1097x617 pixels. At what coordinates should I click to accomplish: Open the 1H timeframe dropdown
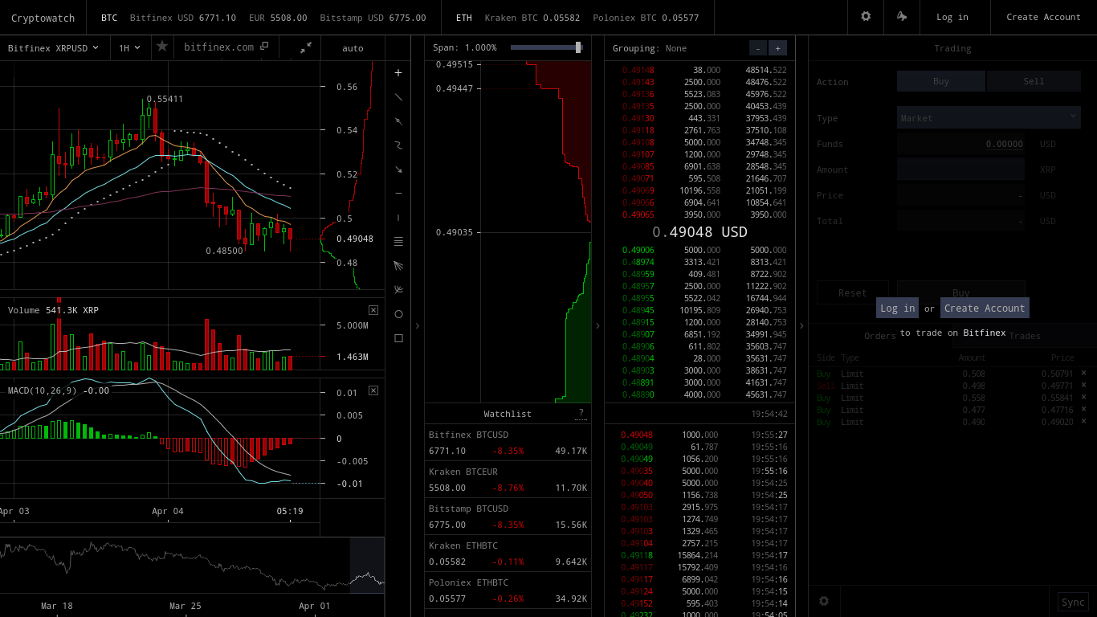pyautogui.click(x=129, y=48)
